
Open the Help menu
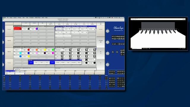pos(46,18)
